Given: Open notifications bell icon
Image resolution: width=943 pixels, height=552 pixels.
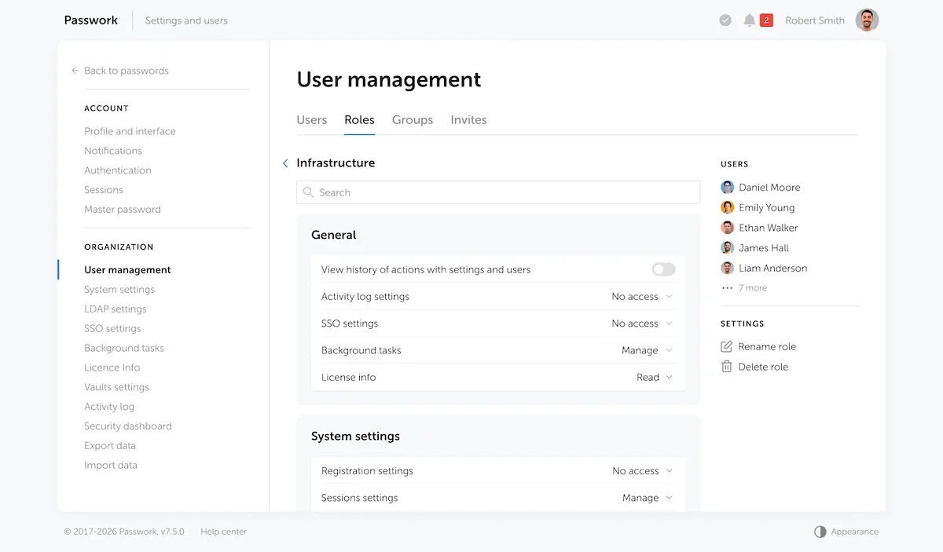Looking at the screenshot, I should (x=749, y=20).
